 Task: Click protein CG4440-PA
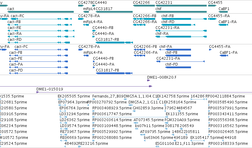94,68
